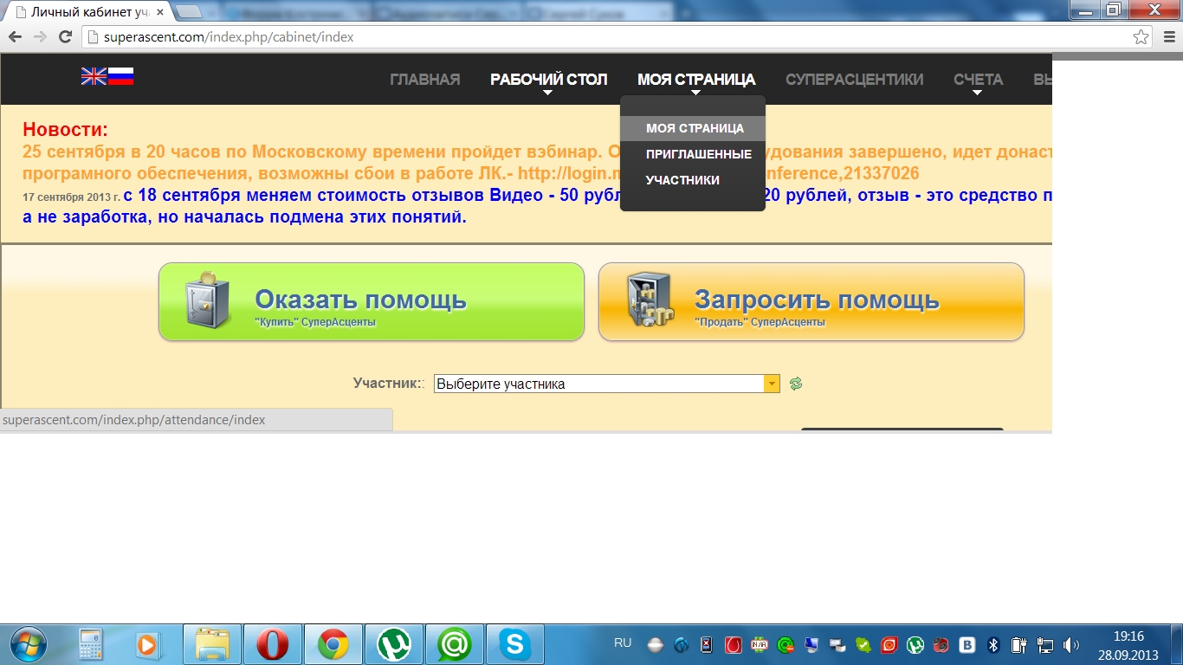
Task: Switch site language via Russian flag
Action: pos(120,76)
